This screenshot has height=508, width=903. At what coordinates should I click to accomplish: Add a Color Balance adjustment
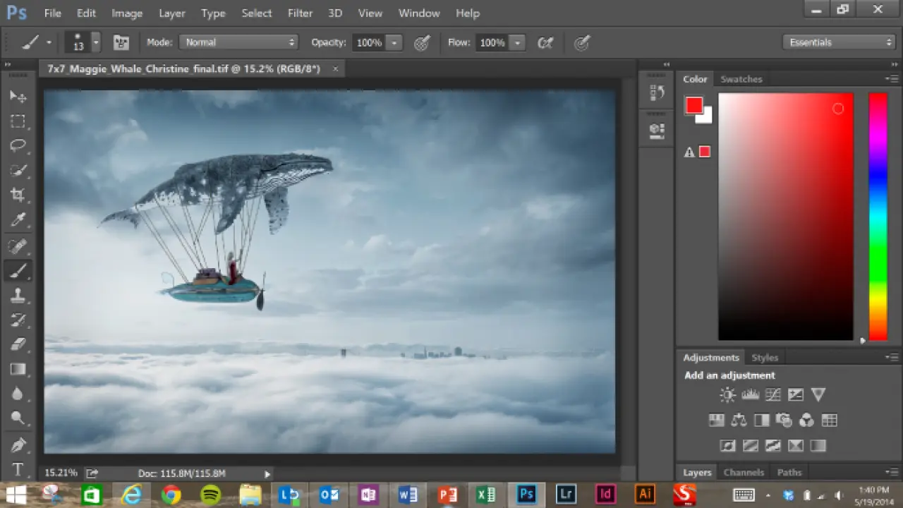coord(739,421)
